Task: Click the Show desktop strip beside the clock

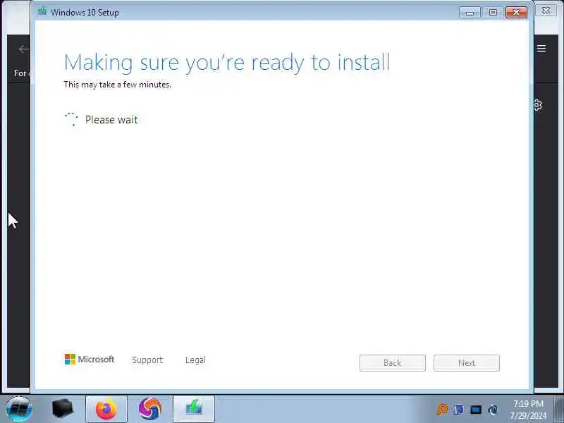Action: pyautogui.click(x=559, y=409)
